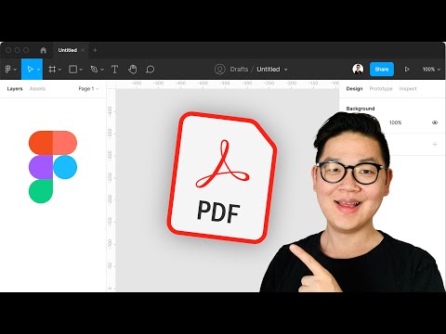The height and width of the screenshot is (334, 446).
Task: Select the Move tool
Action: [30, 70]
